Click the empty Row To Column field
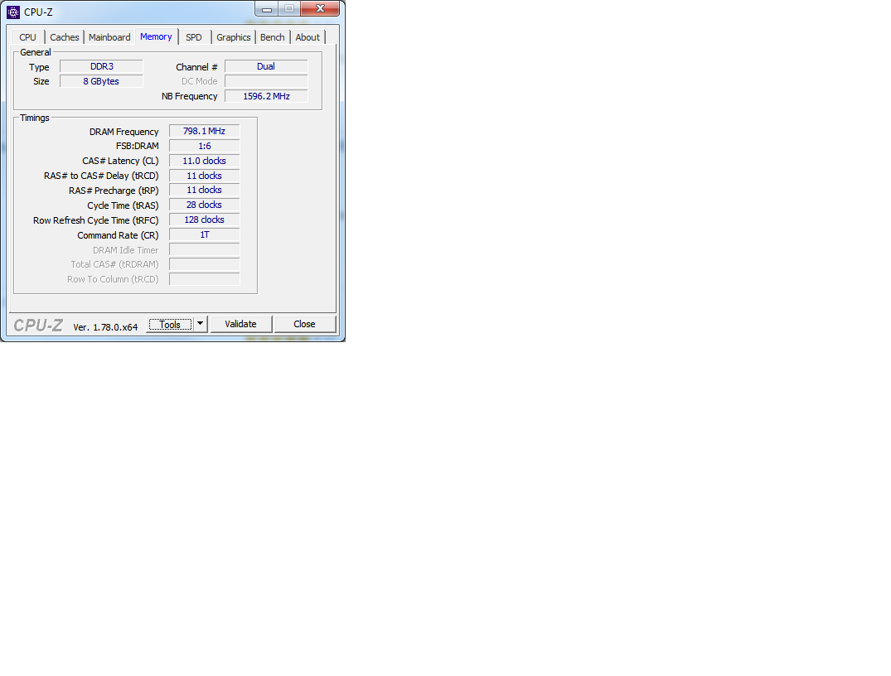 (204, 279)
